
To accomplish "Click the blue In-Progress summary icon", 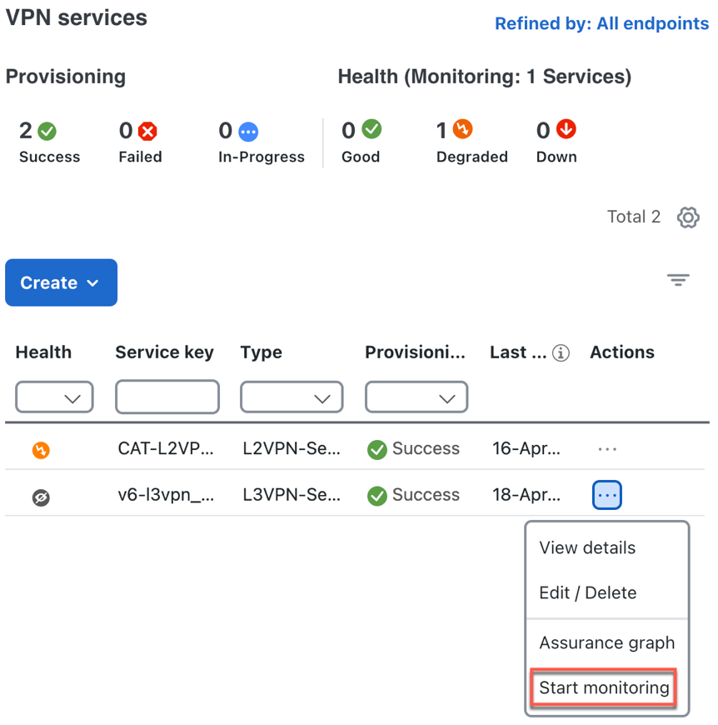I will click(x=248, y=131).
